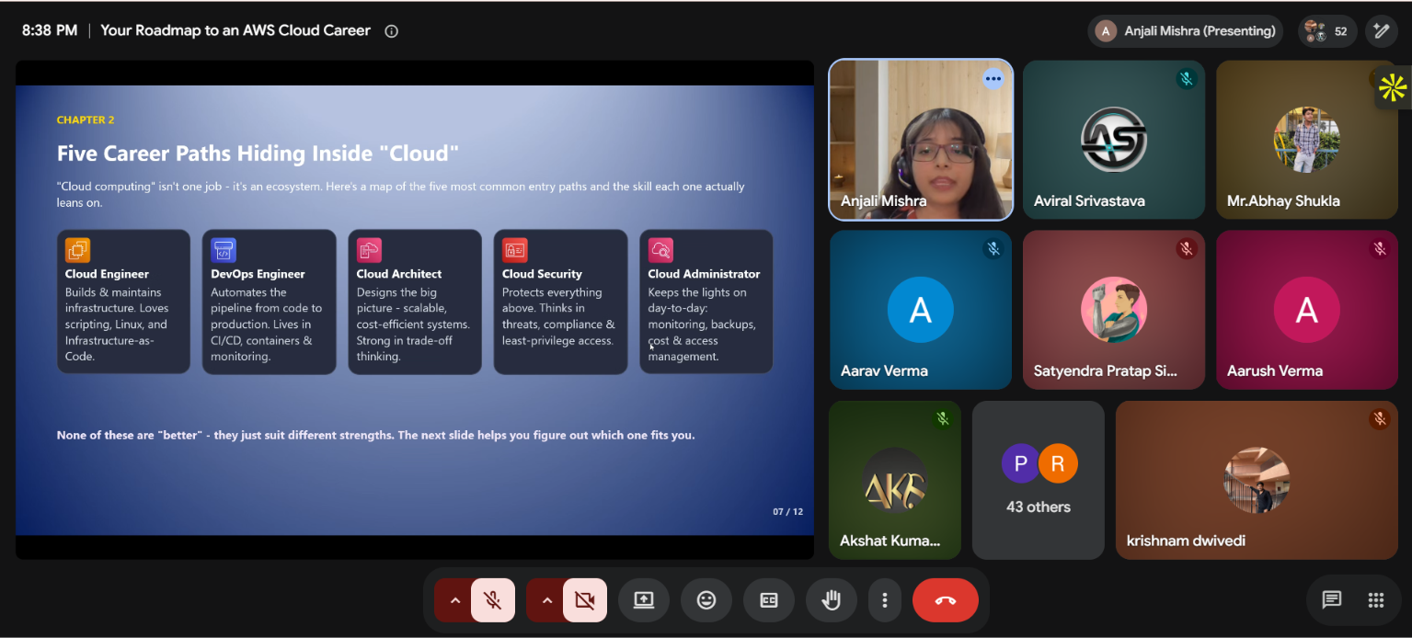Click the DevOps Engineer card icon
Viewport: 1412px width, 638px height.
(224, 250)
